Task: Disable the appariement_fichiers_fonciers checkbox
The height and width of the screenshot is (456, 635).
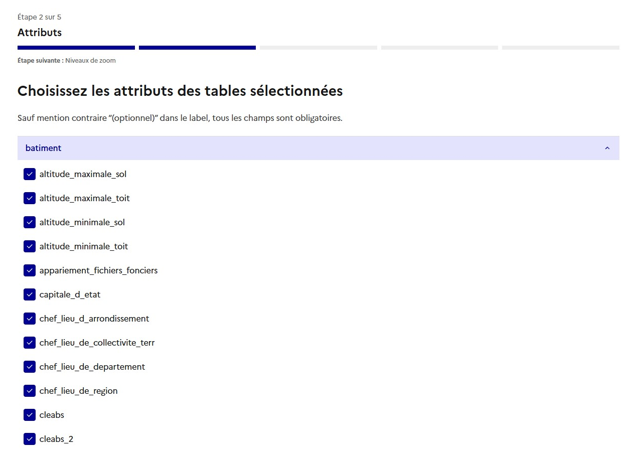Action: point(30,270)
